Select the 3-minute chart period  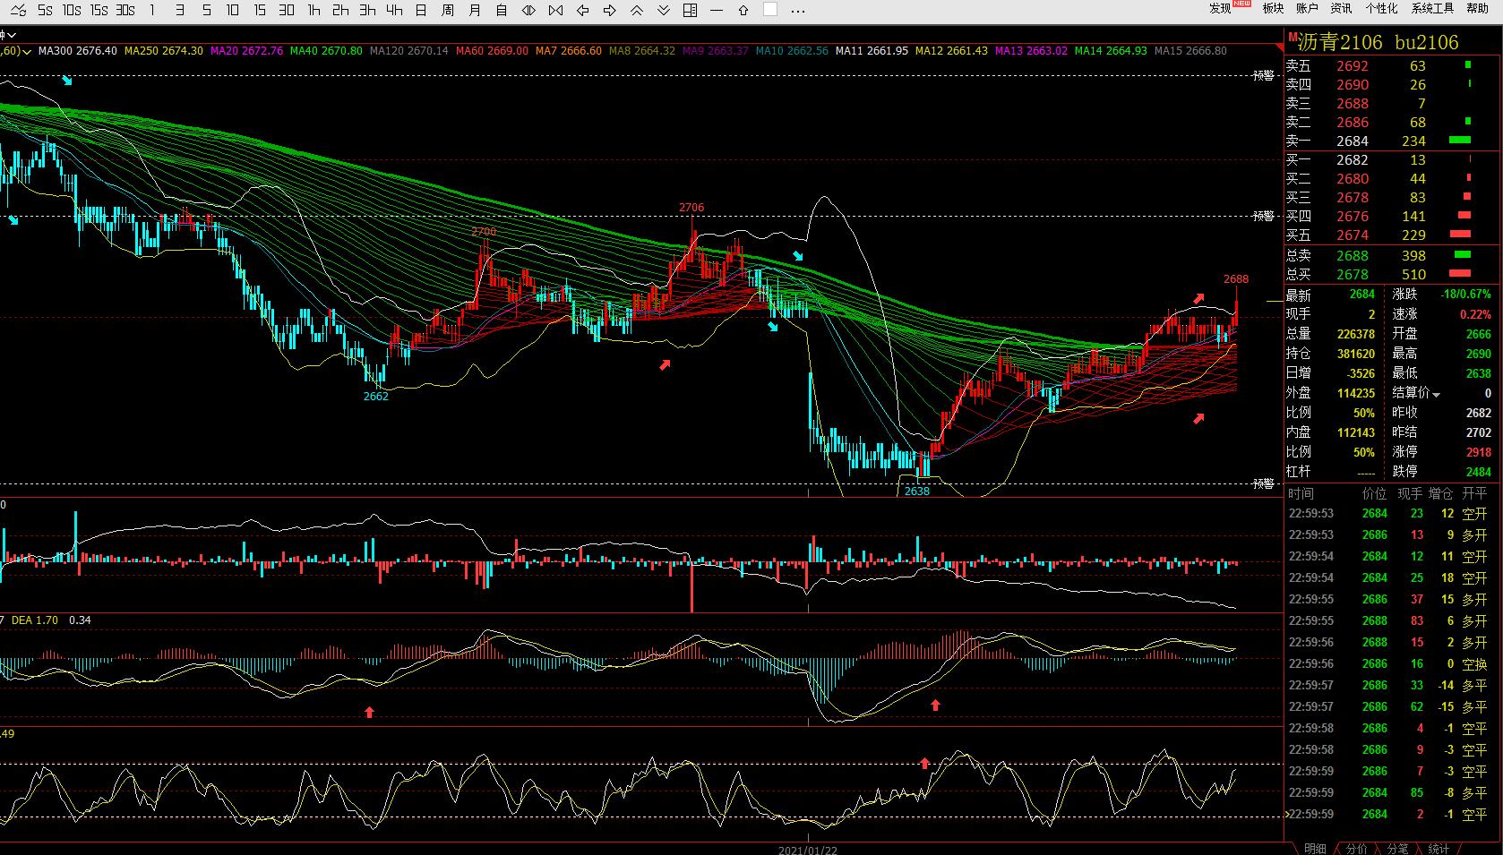point(179,11)
